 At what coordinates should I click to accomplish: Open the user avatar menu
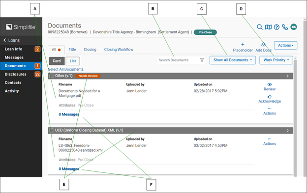point(294,27)
